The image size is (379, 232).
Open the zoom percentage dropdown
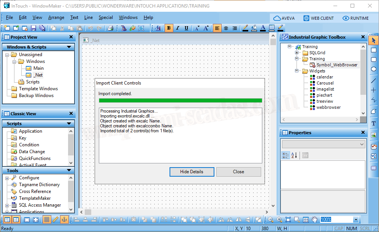pos(355,219)
